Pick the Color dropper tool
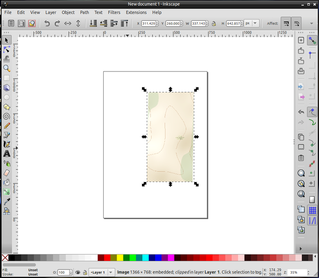 (7, 202)
